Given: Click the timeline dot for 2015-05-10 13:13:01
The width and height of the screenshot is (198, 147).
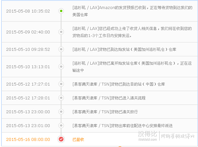Looking at the screenshot, I should [61, 67].
